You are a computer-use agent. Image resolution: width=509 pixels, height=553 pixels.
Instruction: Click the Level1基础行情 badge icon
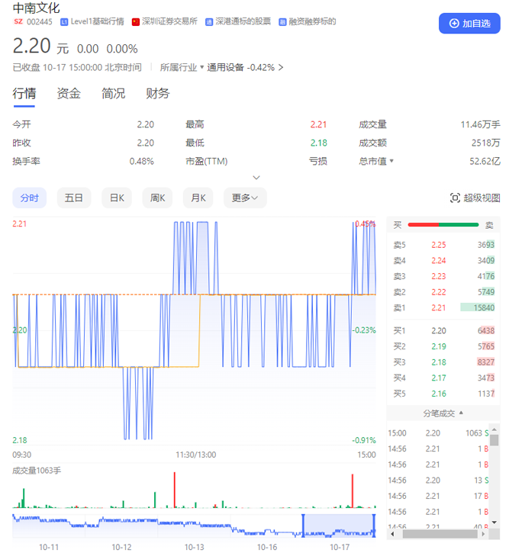63,22
